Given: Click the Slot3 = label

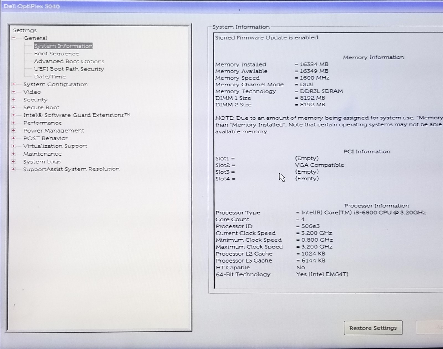Looking at the screenshot, I should pyautogui.click(x=225, y=172).
